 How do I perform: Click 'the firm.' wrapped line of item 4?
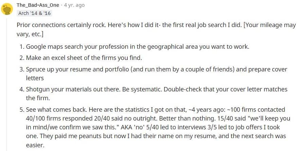point(38,98)
